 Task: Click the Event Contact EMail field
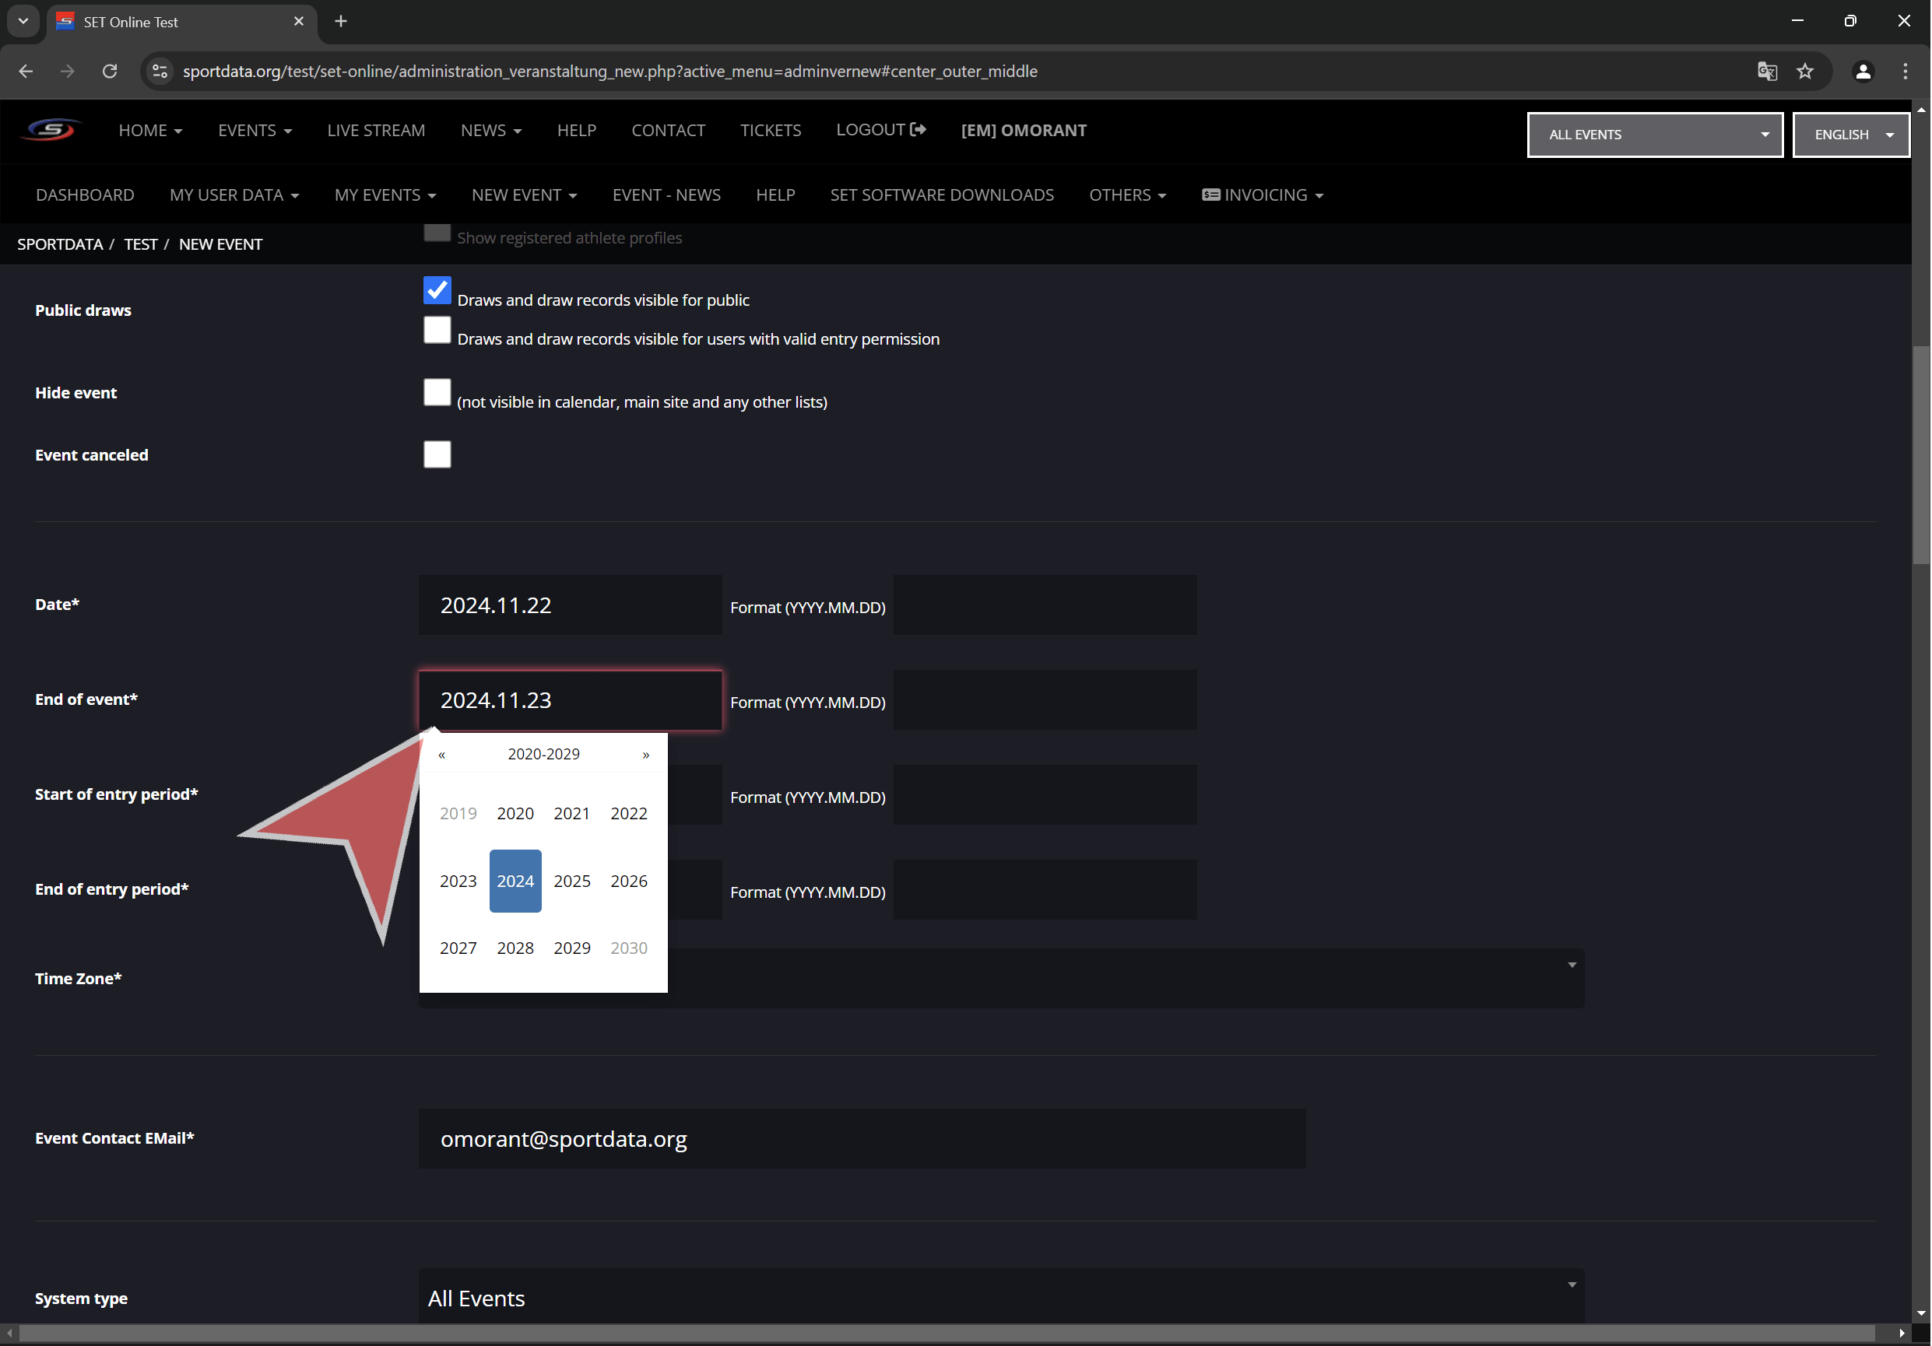862,1138
